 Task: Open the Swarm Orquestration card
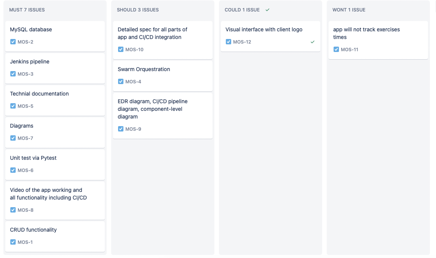pyautogui.click(x=144, y=69)
